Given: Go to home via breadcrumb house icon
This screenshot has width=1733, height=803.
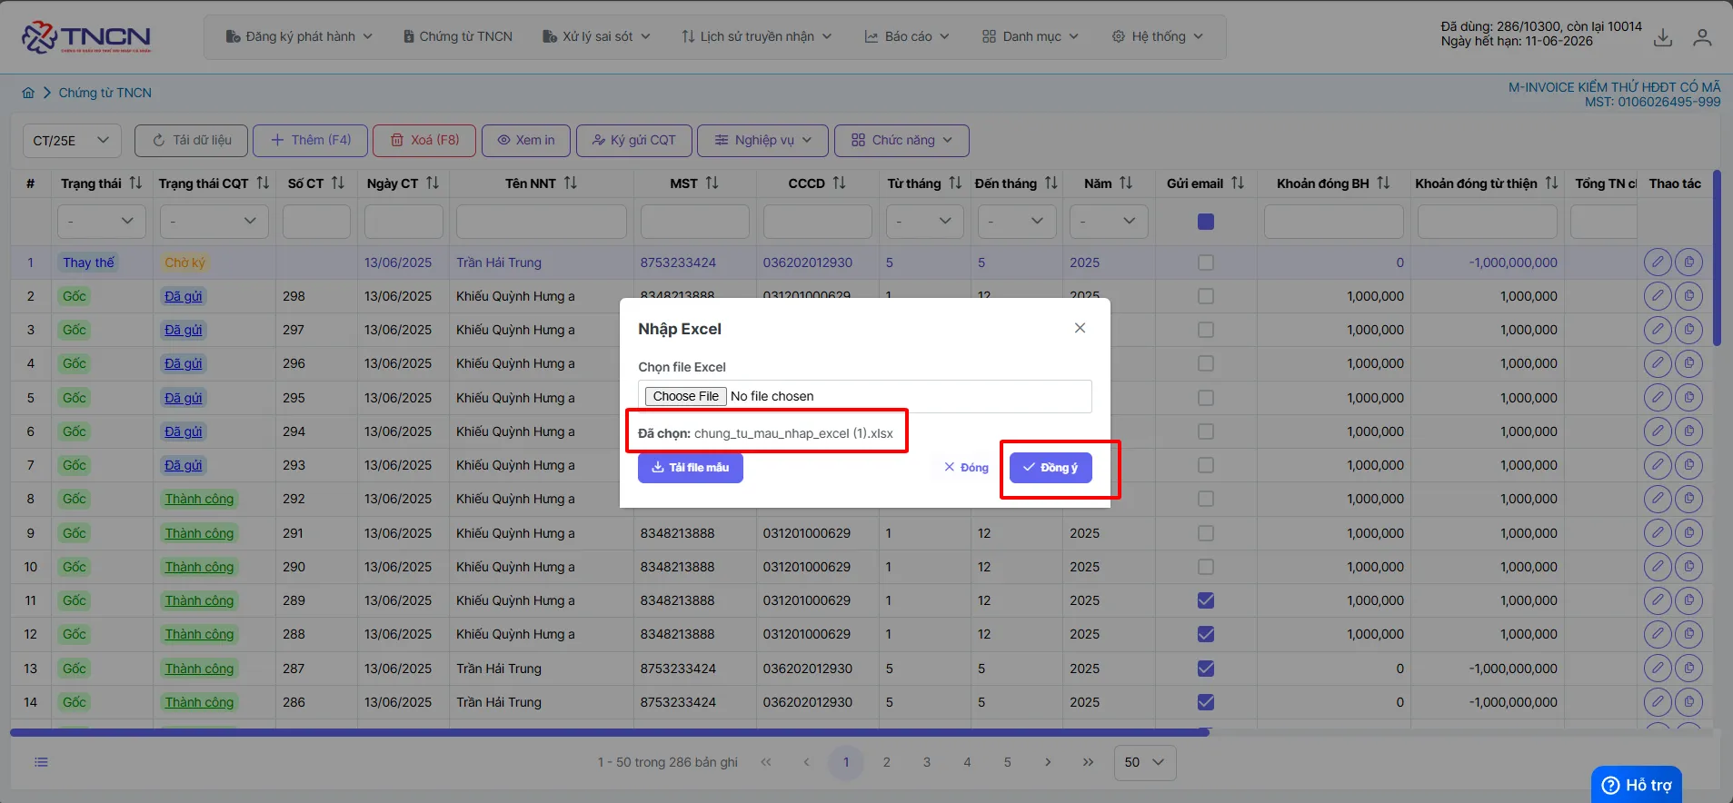Looking at the screenshot, I should [x=28, y=93].
